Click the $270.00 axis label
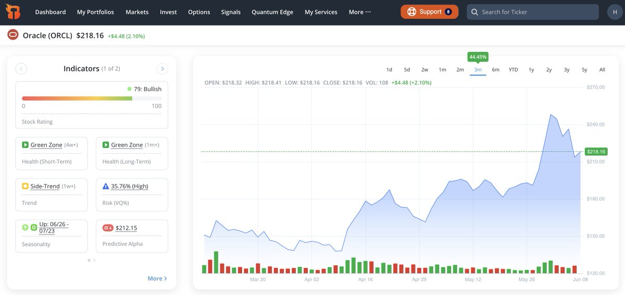This screenshot has width=625, height=295. point(595,87)
